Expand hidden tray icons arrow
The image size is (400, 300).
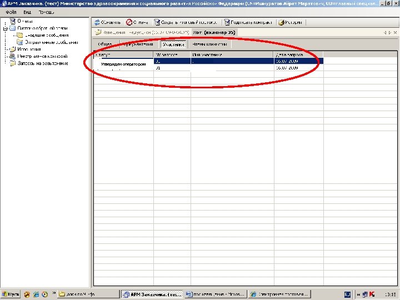(x=358, y=294)
